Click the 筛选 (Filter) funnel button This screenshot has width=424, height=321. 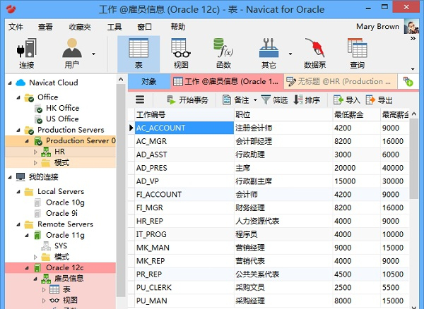274,100
